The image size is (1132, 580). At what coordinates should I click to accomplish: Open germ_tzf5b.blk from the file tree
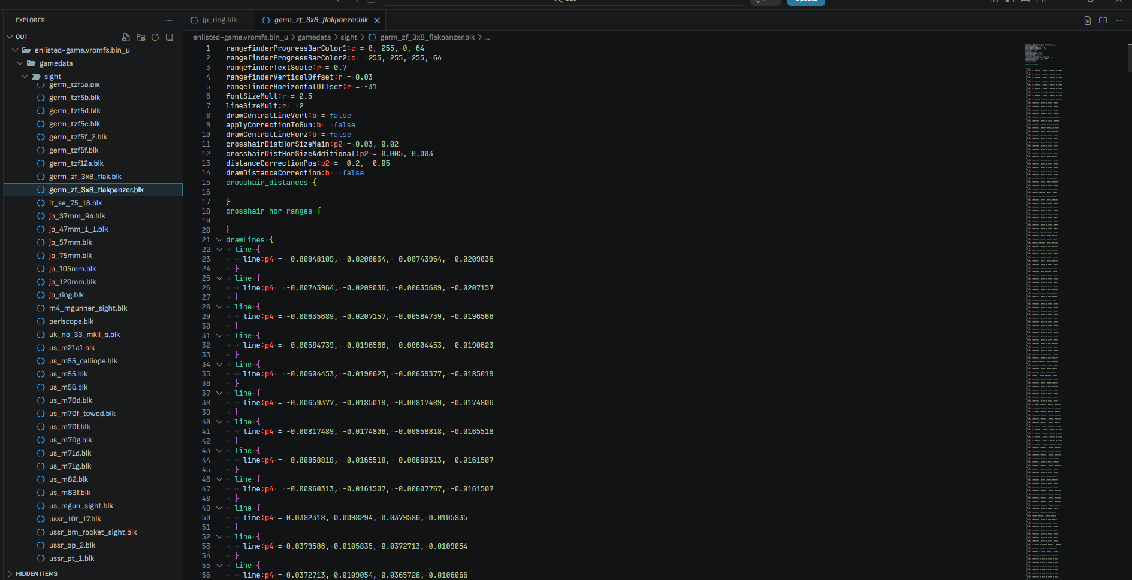93,98
